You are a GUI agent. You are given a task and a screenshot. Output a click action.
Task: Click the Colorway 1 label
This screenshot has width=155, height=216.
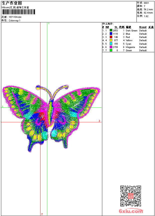(14, 21)
